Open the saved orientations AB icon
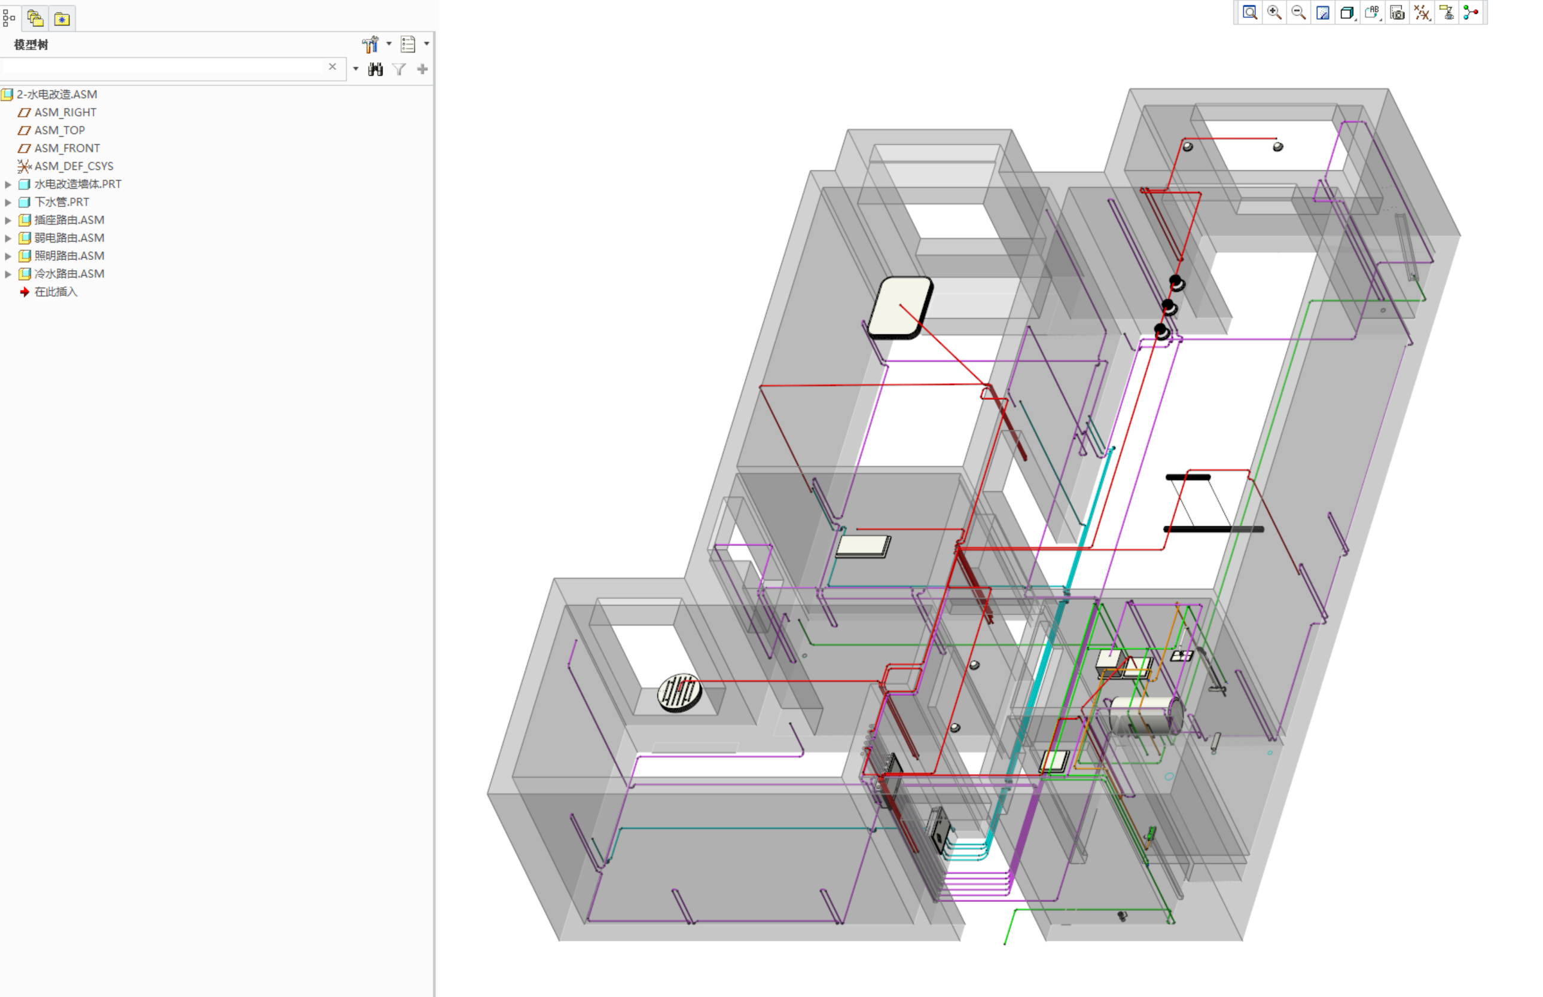 [1372, 13]
